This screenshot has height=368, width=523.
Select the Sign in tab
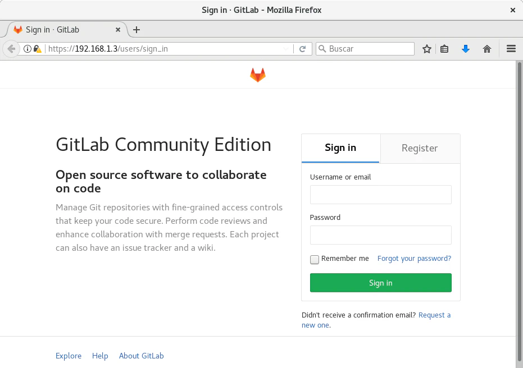point(340,148)
